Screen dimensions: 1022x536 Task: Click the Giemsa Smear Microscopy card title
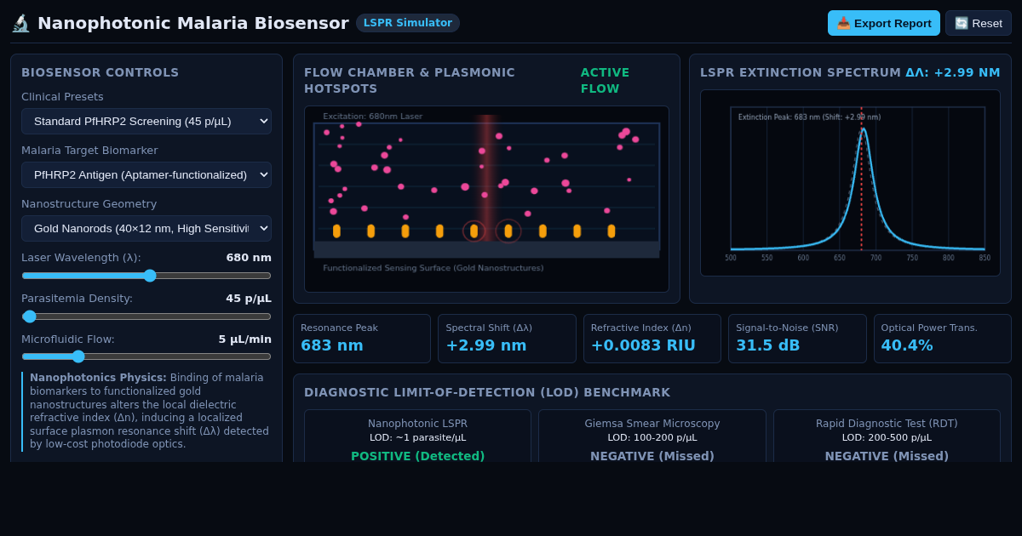[x=652, y=424]
